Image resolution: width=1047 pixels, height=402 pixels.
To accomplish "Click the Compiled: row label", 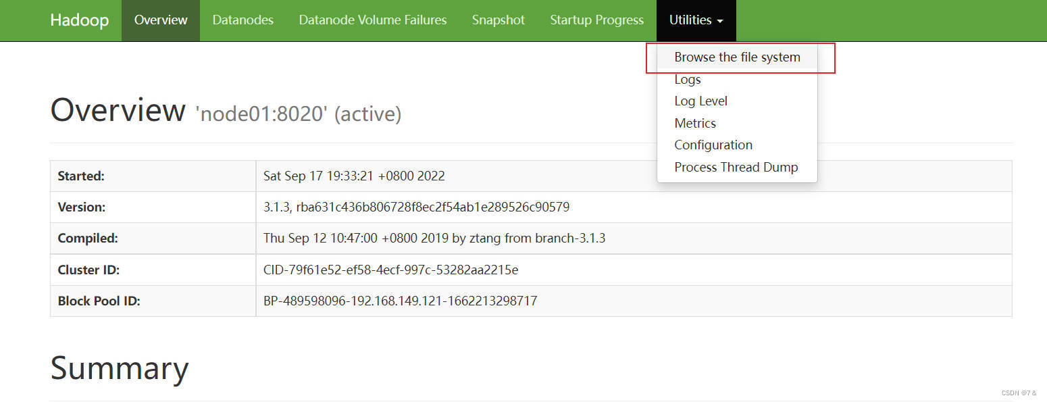I will tap(88, 238).
